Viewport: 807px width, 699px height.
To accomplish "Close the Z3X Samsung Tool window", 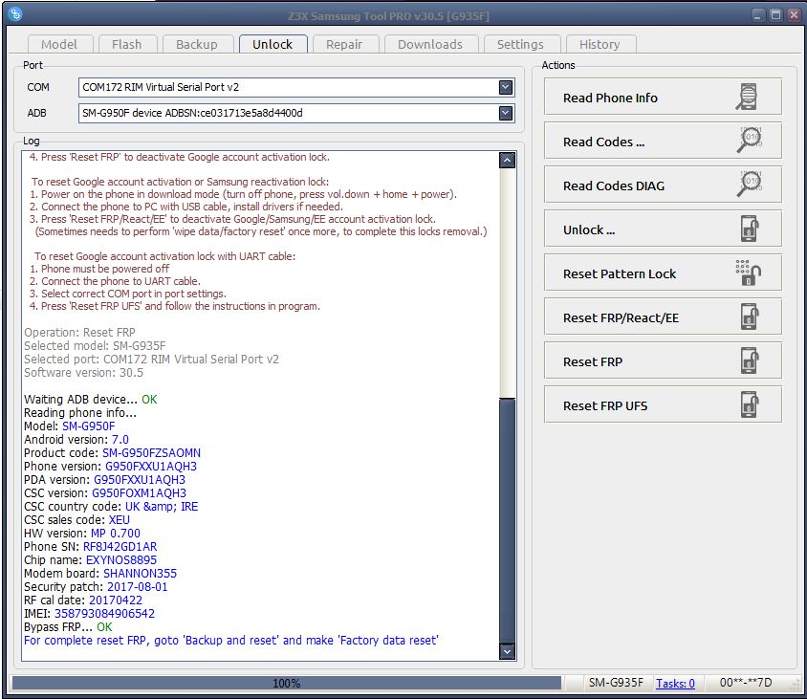I will click(x=794, y=15).
